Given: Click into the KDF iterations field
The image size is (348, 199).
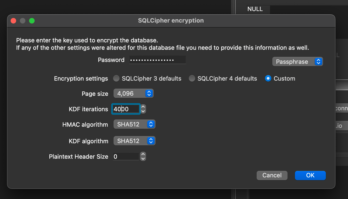Looking at the screenshot, I should [126, 109].
